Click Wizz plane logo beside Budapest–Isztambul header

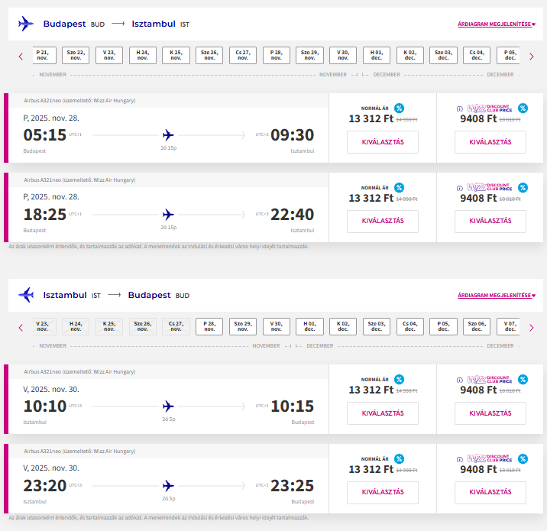point(26,24)
